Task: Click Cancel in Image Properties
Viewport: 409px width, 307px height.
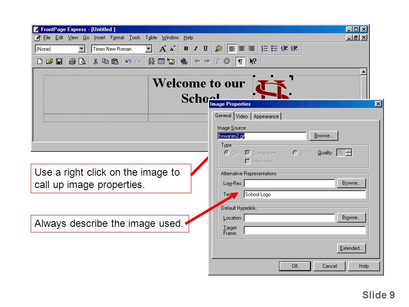Action: [x=329, y=266]
